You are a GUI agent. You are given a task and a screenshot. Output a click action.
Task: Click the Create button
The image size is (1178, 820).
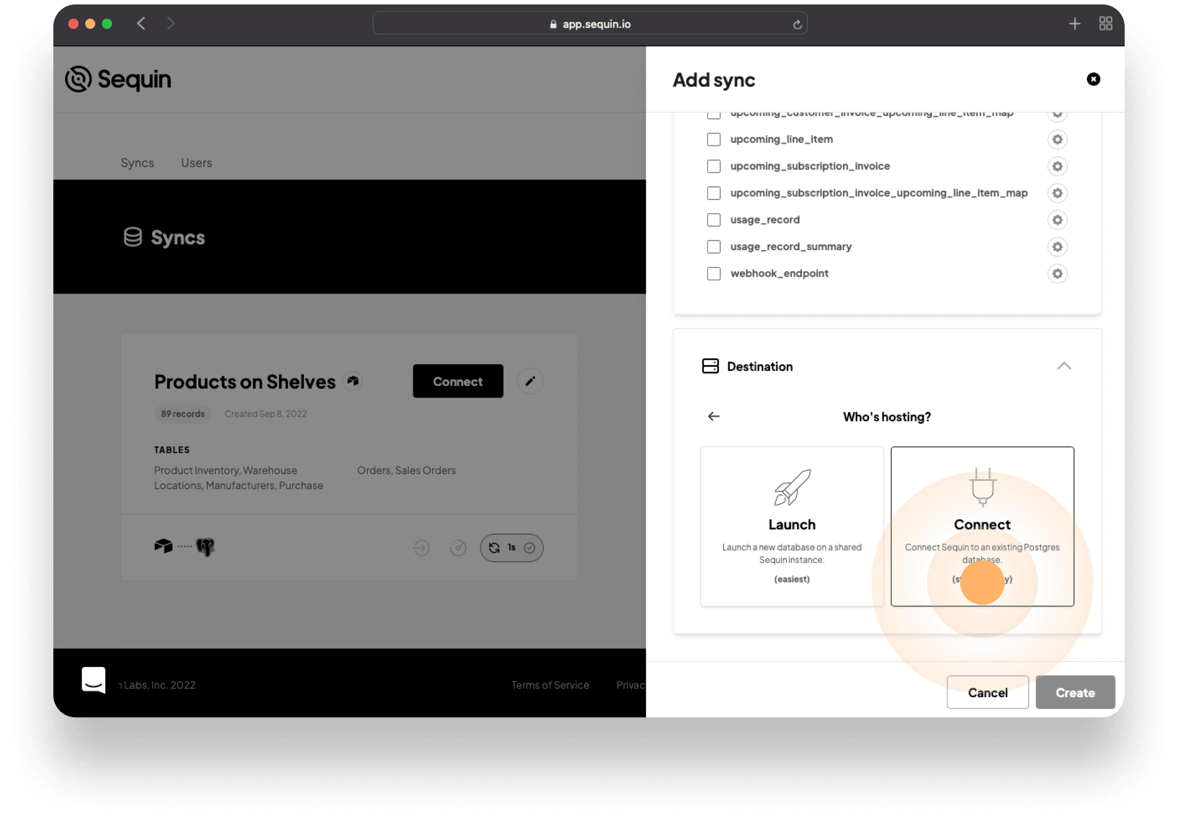tap(1074, 692)
